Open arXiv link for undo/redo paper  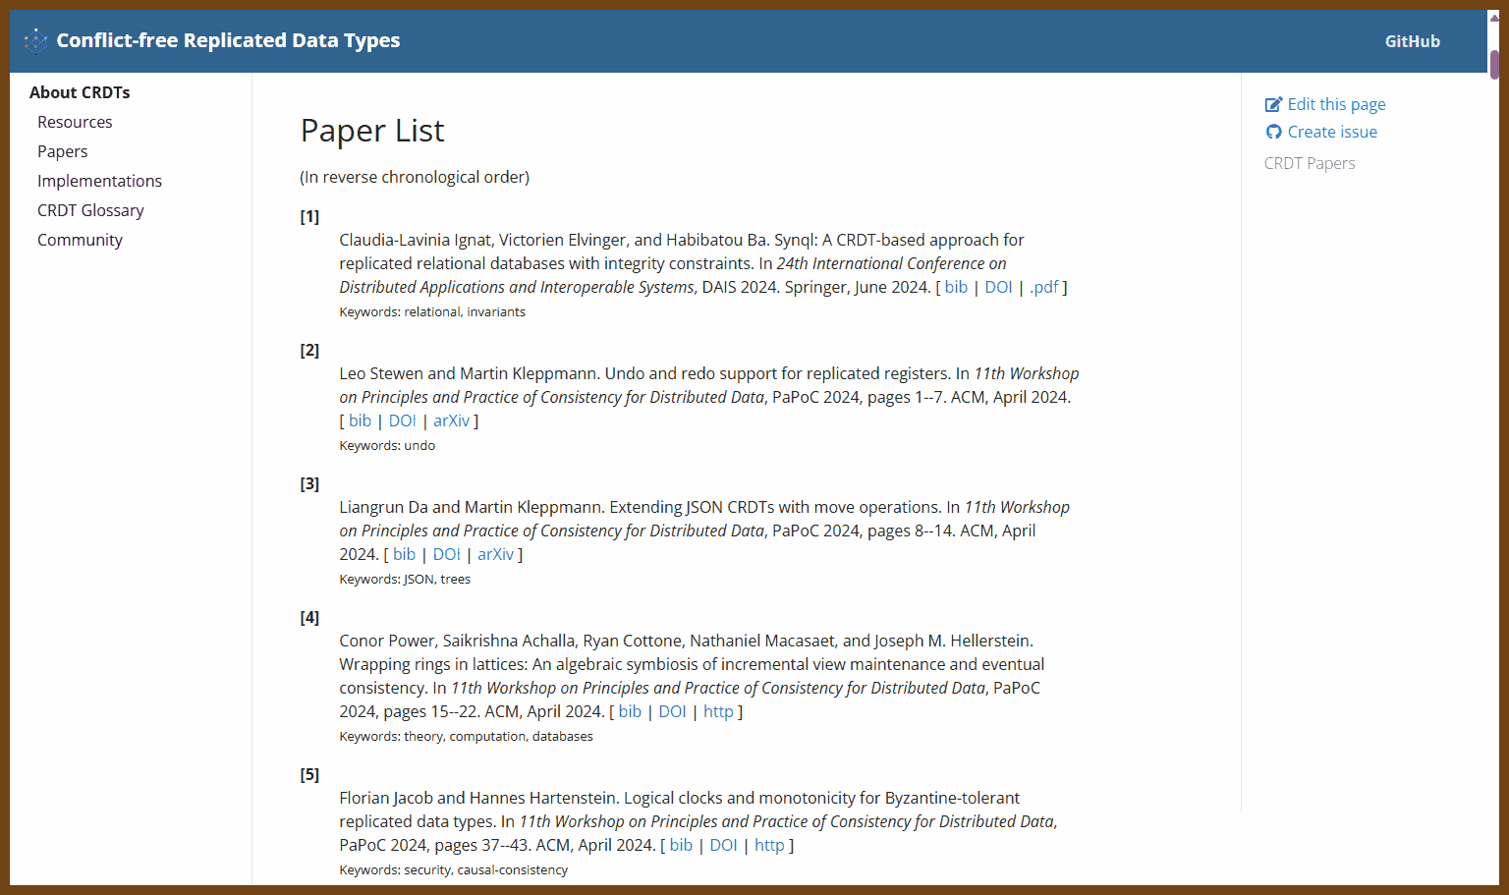(451, 420)
